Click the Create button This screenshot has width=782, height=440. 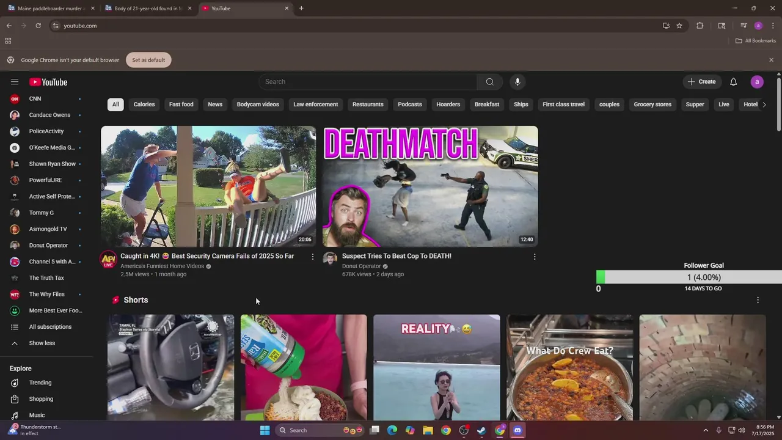click(702, 82)
